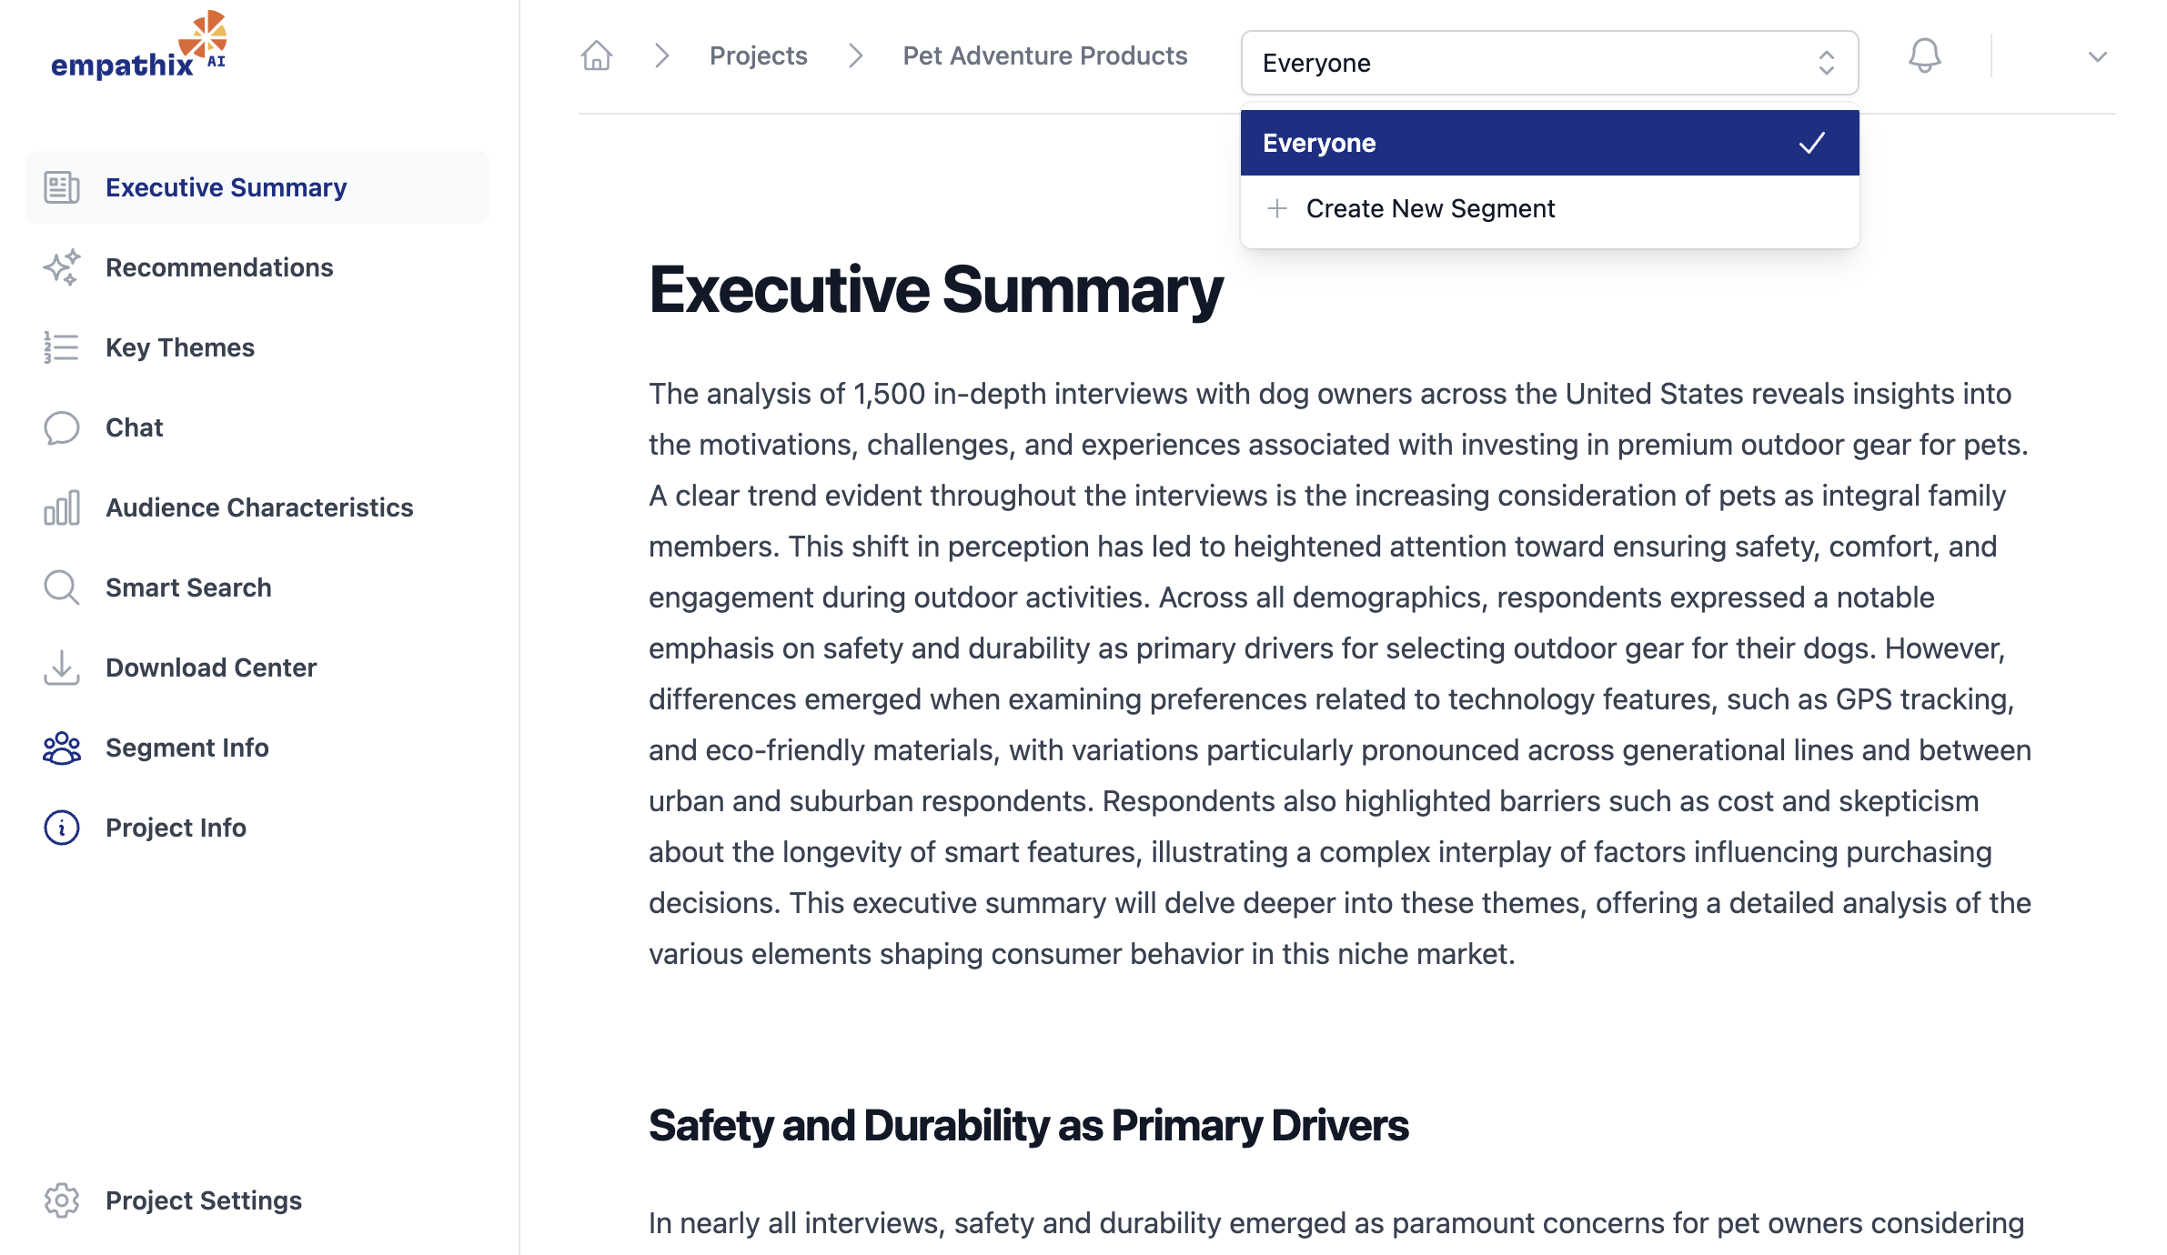Click the Smart Search magnifier icon

62,587
